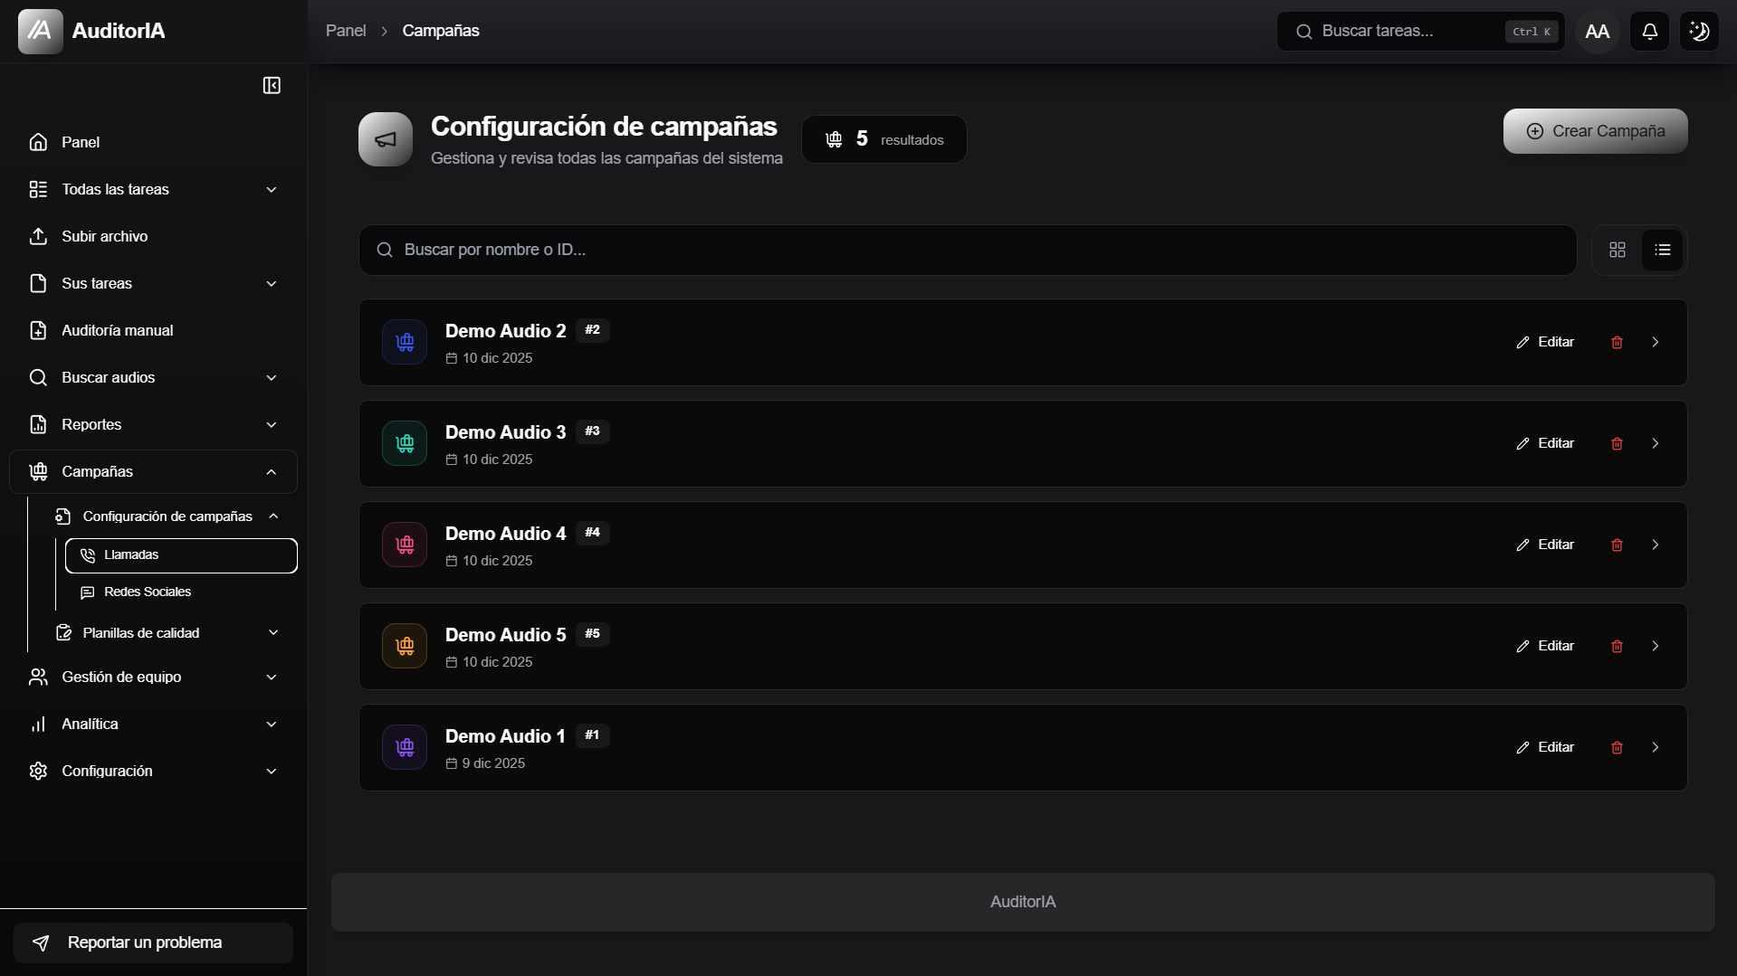Open Panel in the sidebar
The image size is (1737, 976).
coord(153,142)
